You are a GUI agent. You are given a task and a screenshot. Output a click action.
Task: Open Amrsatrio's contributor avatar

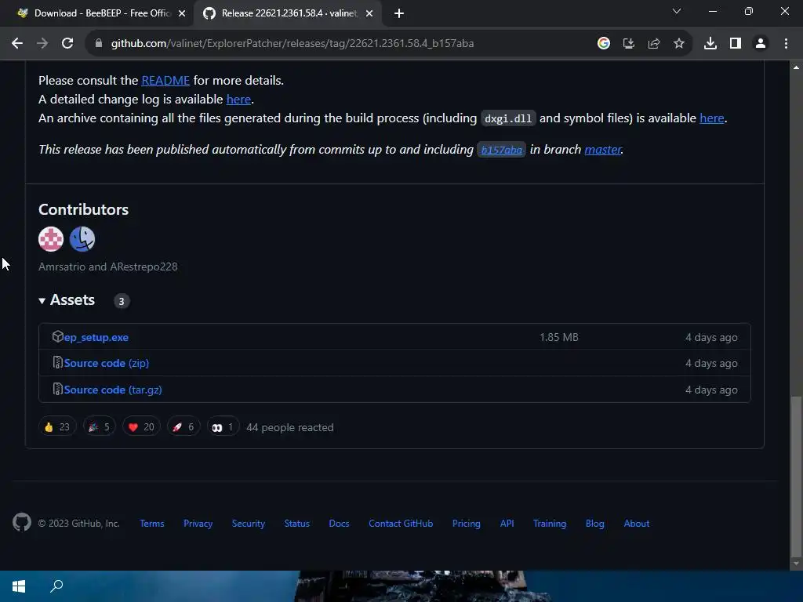click(x=51, y=239)
